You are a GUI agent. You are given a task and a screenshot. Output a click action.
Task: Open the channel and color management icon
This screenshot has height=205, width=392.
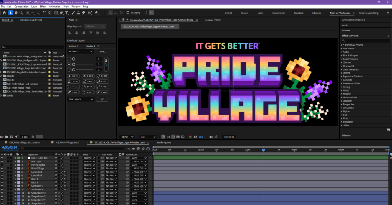point(191,137)
